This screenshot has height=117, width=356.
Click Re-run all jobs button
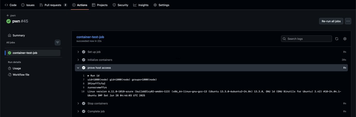pyautogui.click(x=331, y=21)
